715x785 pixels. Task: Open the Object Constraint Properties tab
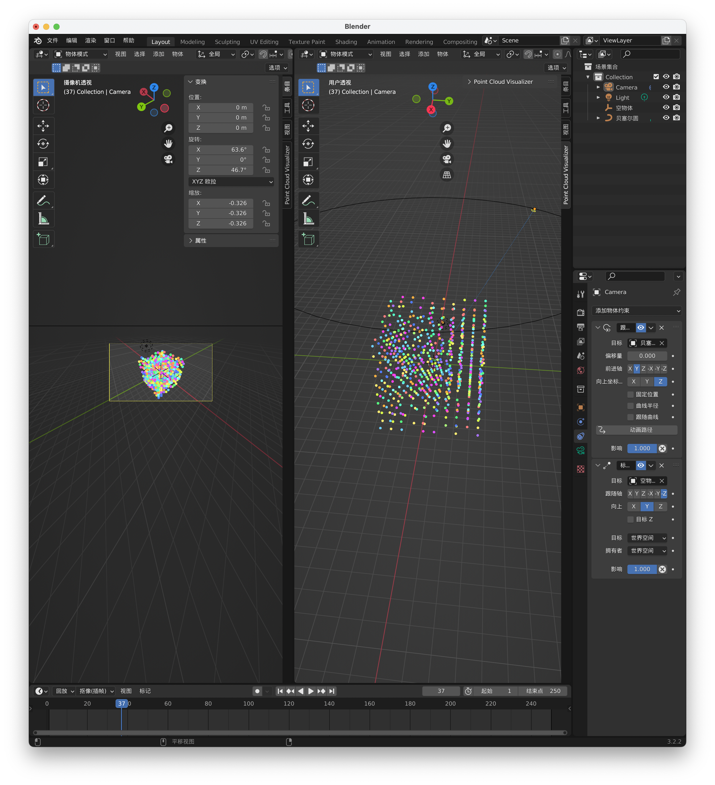coord(580,436)
